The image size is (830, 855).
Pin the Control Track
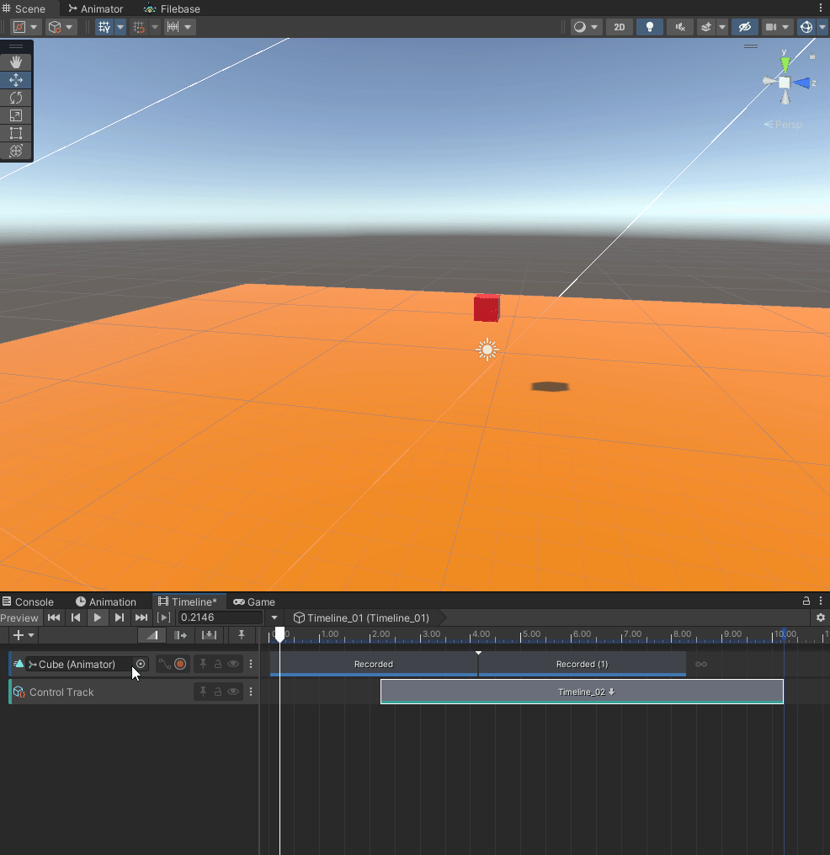click(x=202, y=692)
